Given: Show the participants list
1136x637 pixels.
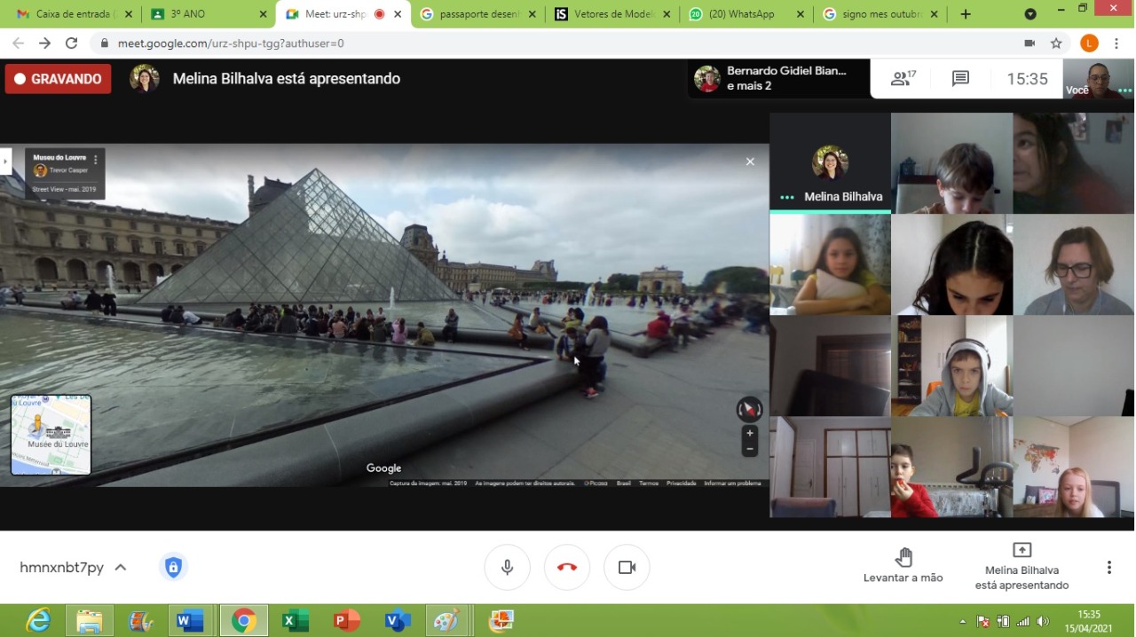Looking at the screenshot, I should point(903,79).
